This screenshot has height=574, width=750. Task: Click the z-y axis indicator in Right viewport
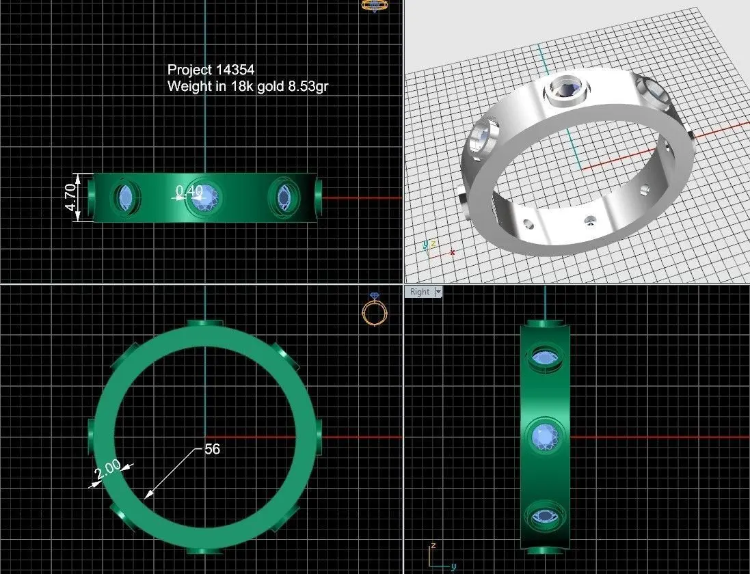442,557
